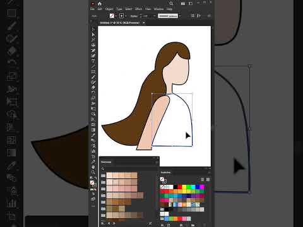Click Fill swatch in control bar

point(112,16)
